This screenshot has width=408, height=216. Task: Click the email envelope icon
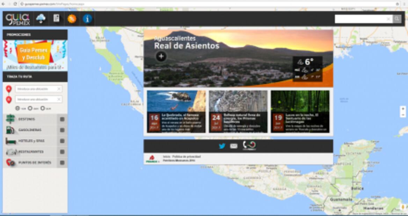pyautogui.click(x=234, y=146)
